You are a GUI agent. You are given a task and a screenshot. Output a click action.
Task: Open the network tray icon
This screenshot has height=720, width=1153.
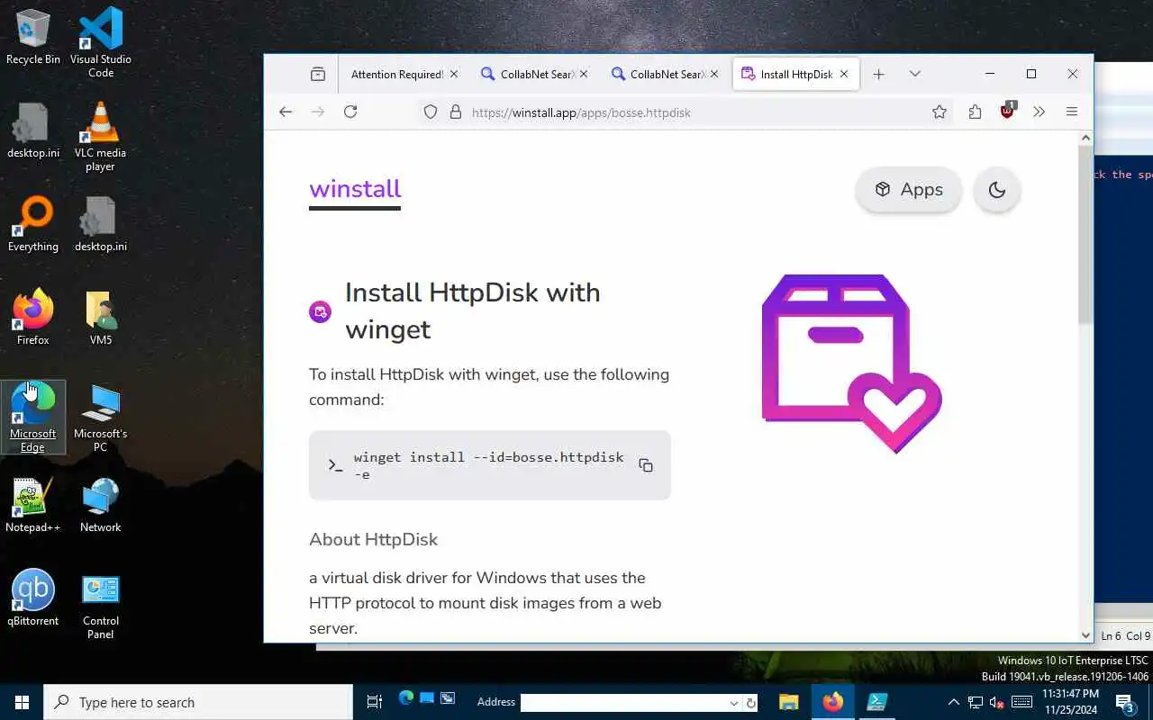coord(976,703)
